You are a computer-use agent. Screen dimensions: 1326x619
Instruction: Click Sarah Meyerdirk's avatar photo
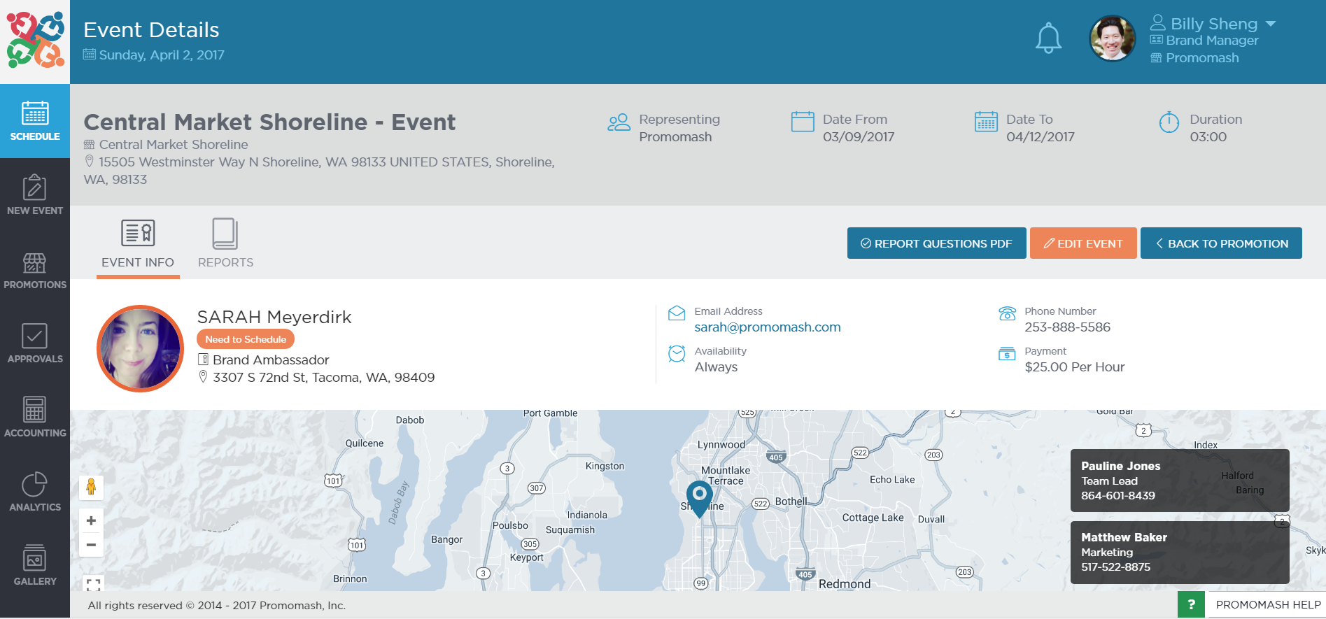point(140,348)
